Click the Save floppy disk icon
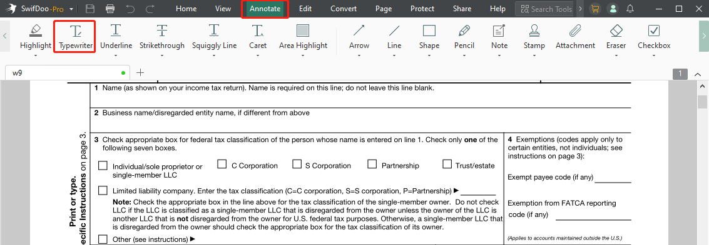The width and height of the screenshot is (709, 245). tap(90, 9)
